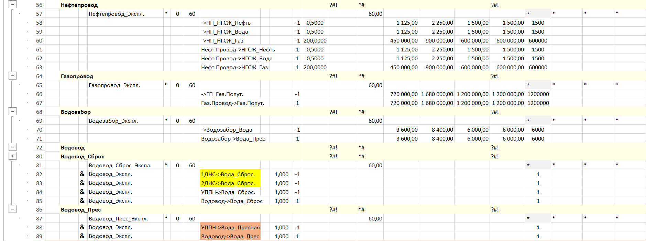This screenshot has width=646, height=241.
Task: Select the Газопровод heading cell
Action: pos(77,76)
